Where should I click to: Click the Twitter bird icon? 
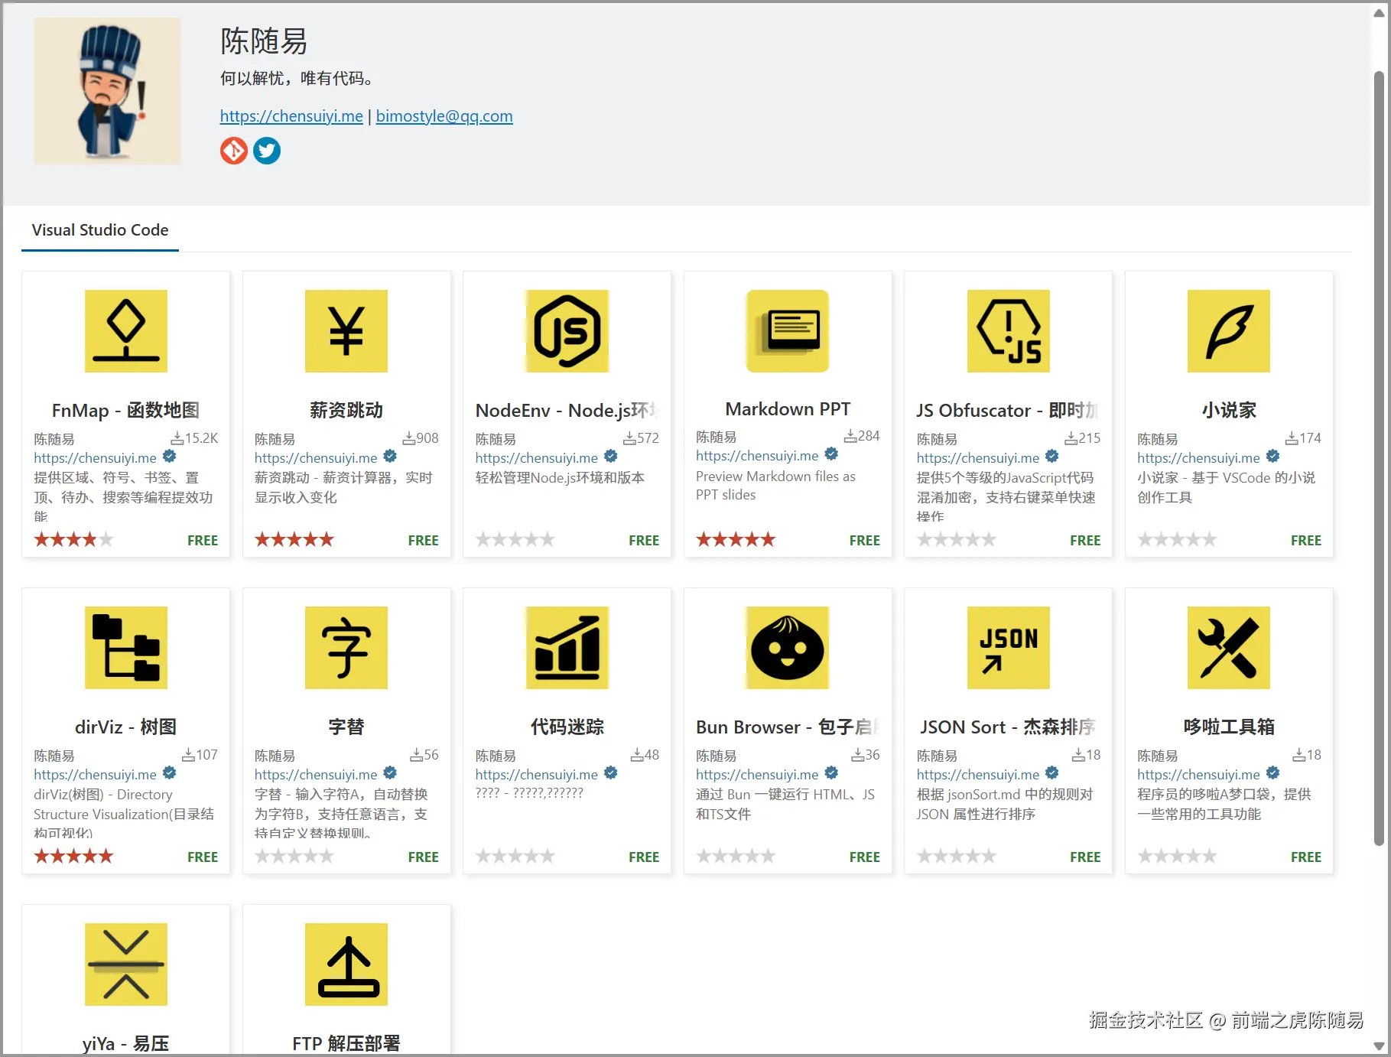tap(266, 151)
